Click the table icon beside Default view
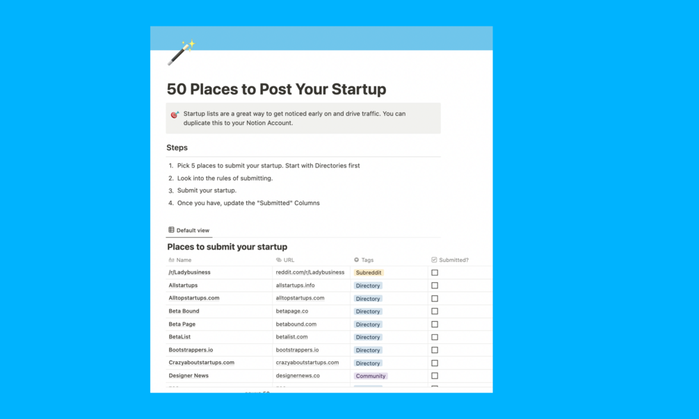 (x=171, y=230)
